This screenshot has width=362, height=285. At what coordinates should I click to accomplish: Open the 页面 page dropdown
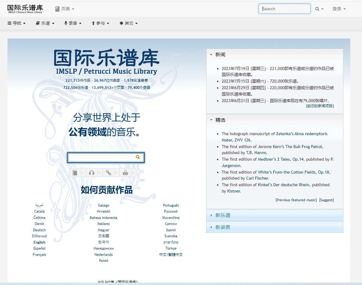click(x=65, y=9)
